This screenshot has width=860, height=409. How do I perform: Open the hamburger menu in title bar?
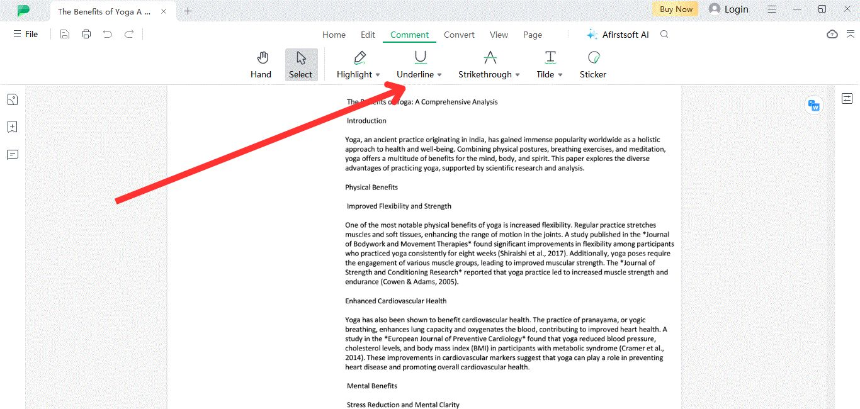point(772,9)
